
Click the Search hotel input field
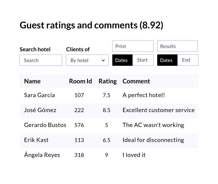click(41, 60)
